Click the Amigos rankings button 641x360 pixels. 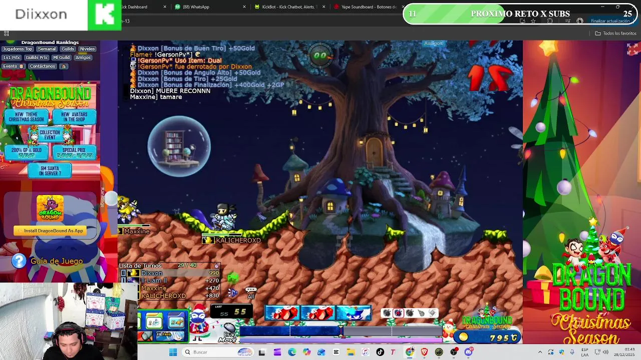click(83, 57)
